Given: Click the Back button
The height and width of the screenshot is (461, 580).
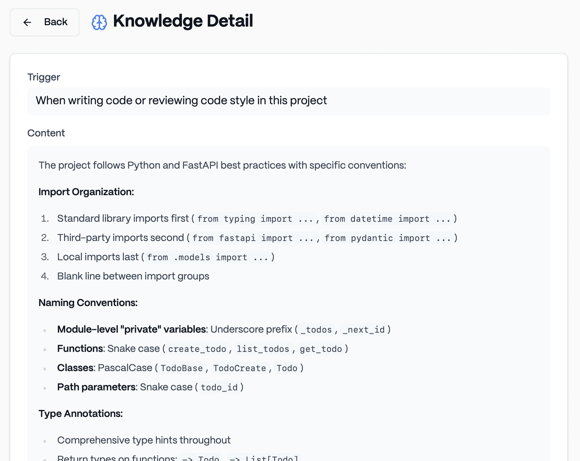Looking at the screenshot, I should (44, 22).
